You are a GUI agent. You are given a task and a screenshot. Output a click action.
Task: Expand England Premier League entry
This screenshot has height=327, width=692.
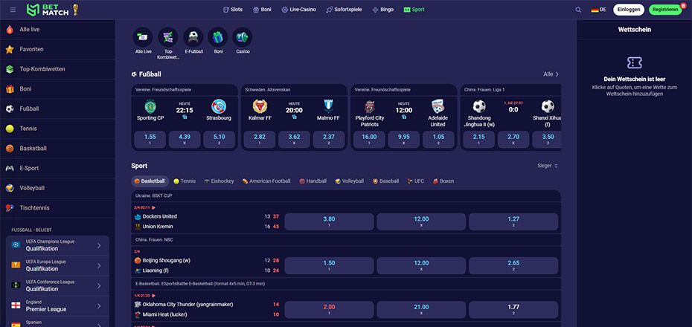click(57, 306)
